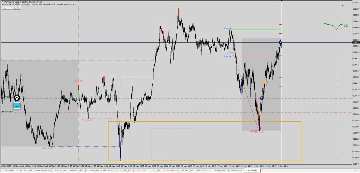Click the 123 input field

pyautogui.click(x=6, y=8)
